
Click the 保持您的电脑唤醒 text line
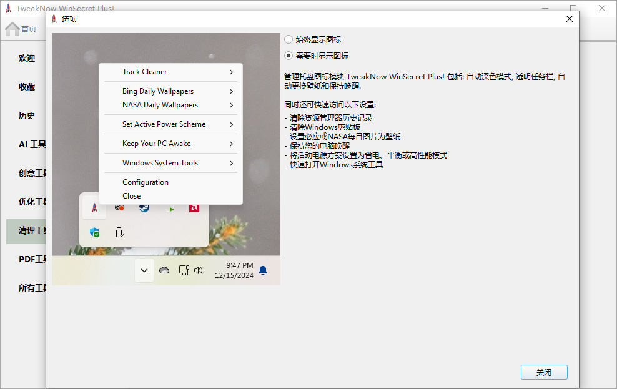(x=317, y=146)
